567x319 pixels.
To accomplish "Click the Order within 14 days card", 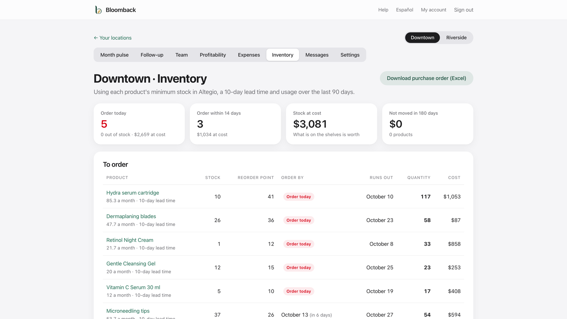I will (235, 124).
